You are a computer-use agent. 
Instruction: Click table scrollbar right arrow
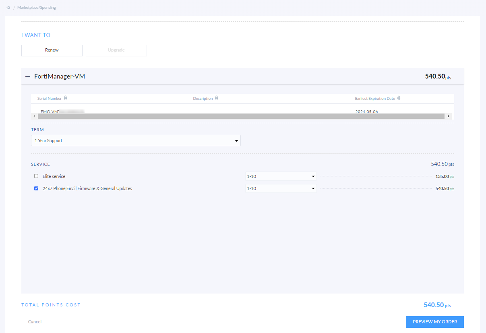pos(449,116)
